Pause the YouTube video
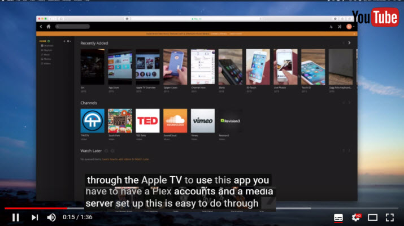Viewport: 404px width, 226px height. 16,218
